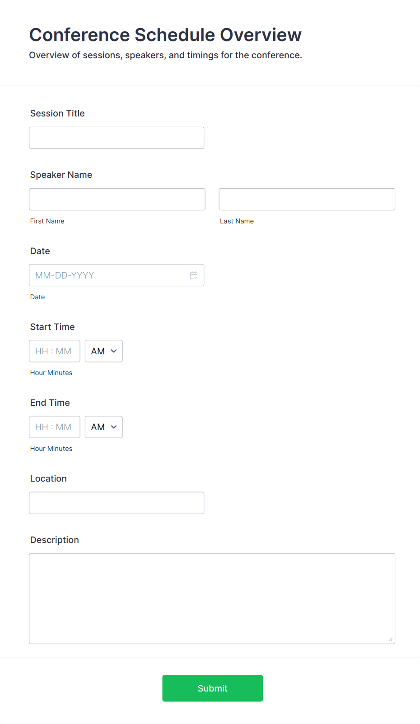This screenshot has width=420, height=724.
Task: Click the Start Time HH:MM field
Action: tap(54, 351)
